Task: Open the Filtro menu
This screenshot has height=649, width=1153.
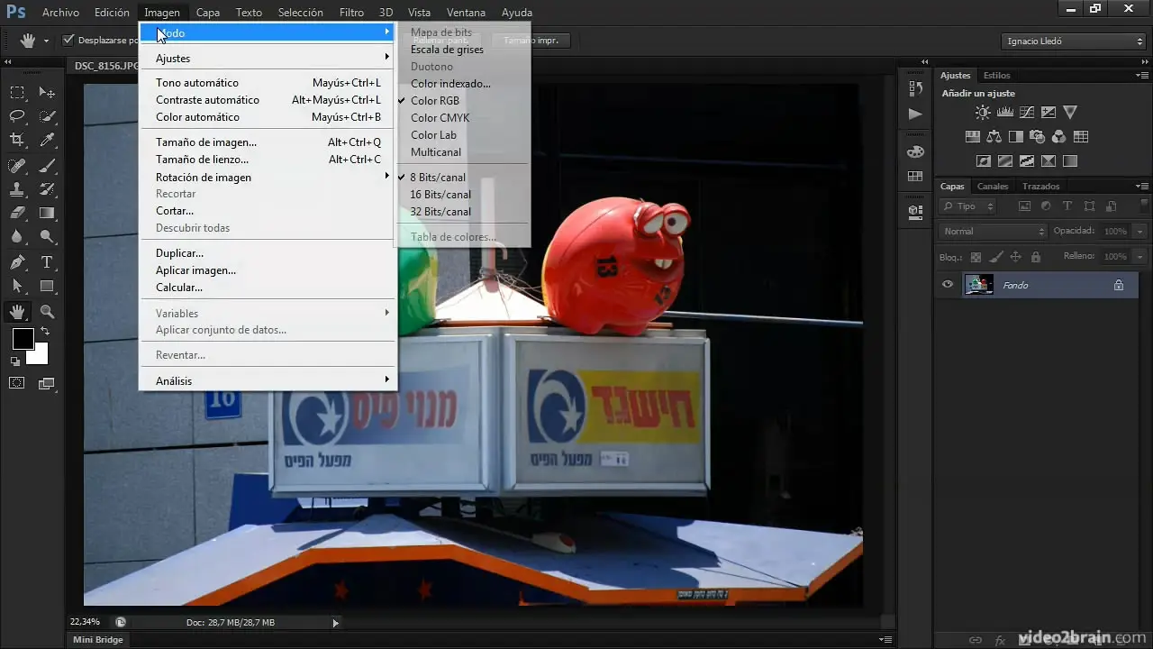Action: pos(351,13)
